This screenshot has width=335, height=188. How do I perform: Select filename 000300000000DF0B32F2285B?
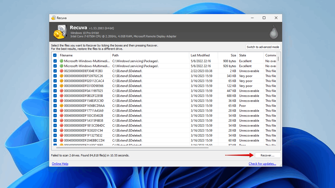tap(83, 96)
